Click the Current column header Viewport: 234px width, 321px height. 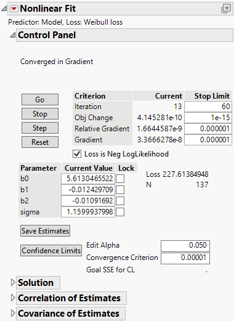coord(158,96)
